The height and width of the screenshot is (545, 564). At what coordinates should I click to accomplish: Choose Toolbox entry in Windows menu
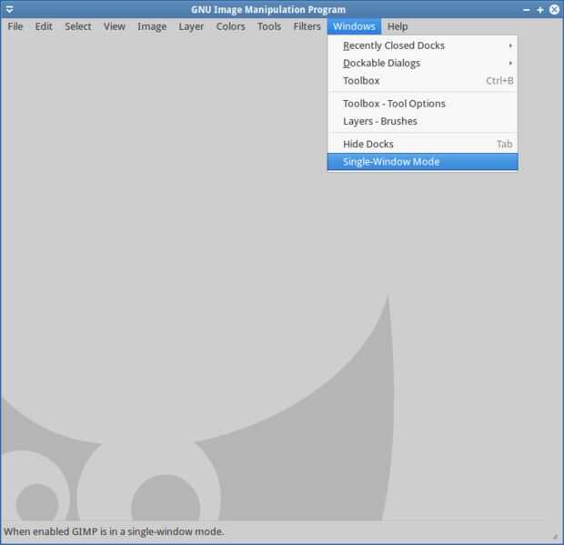(x=423, y=81)
